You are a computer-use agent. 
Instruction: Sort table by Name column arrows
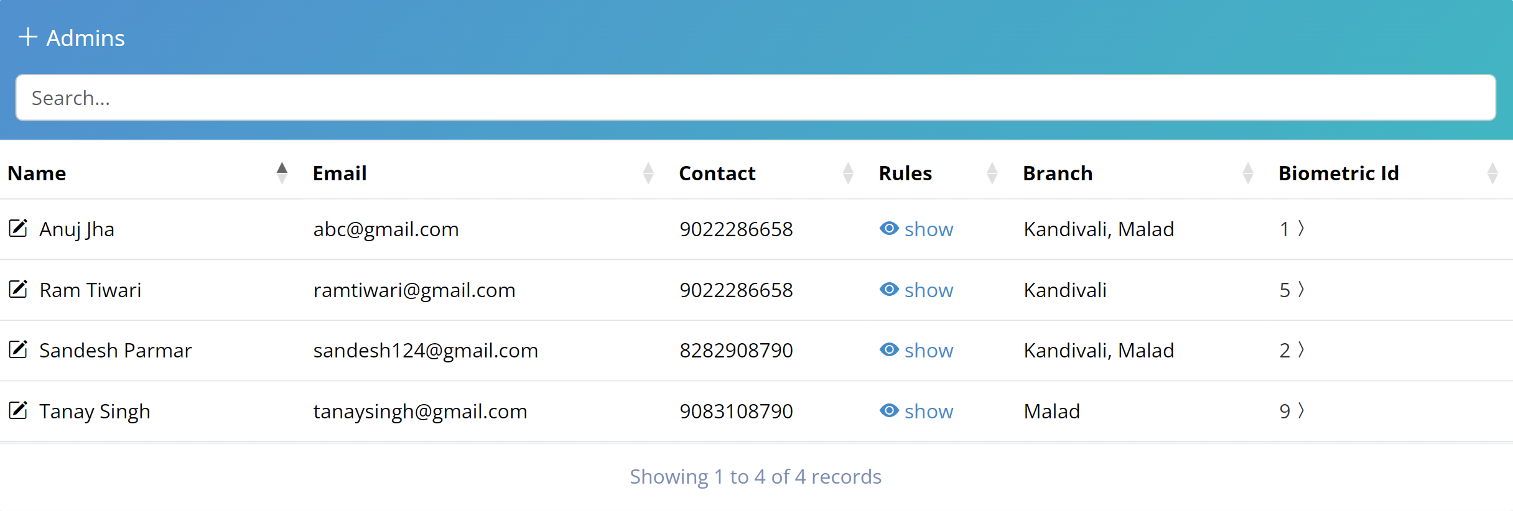coord(282,173)
